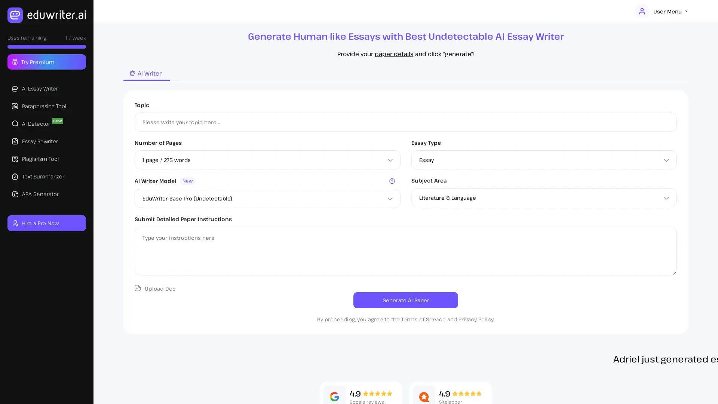Open the Text Summarizer
Screen dimensions: 718x404
43,177
